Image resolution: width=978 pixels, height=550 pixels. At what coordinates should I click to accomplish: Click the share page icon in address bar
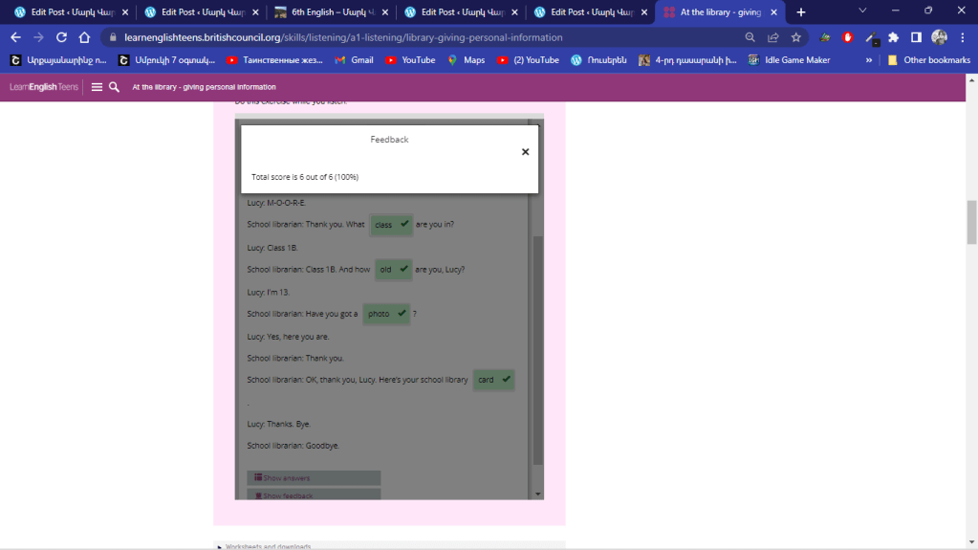coord(772,37)
